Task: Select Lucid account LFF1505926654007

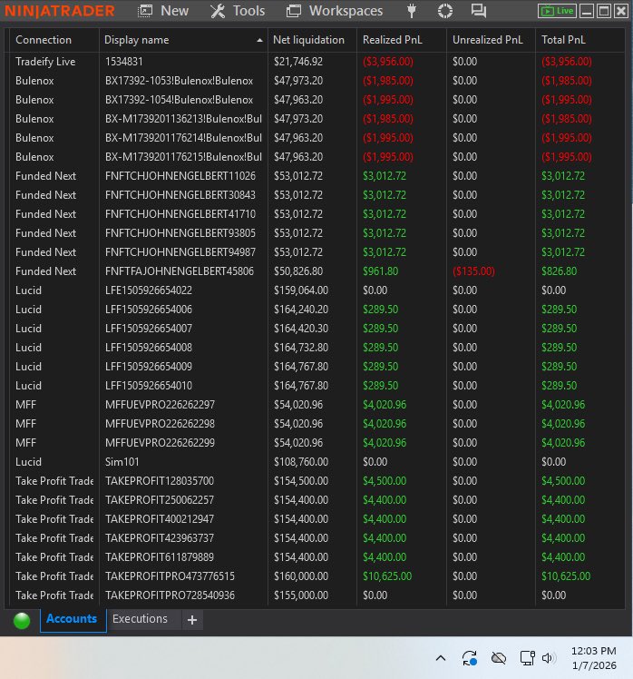Action: click(x=316, y=329)
